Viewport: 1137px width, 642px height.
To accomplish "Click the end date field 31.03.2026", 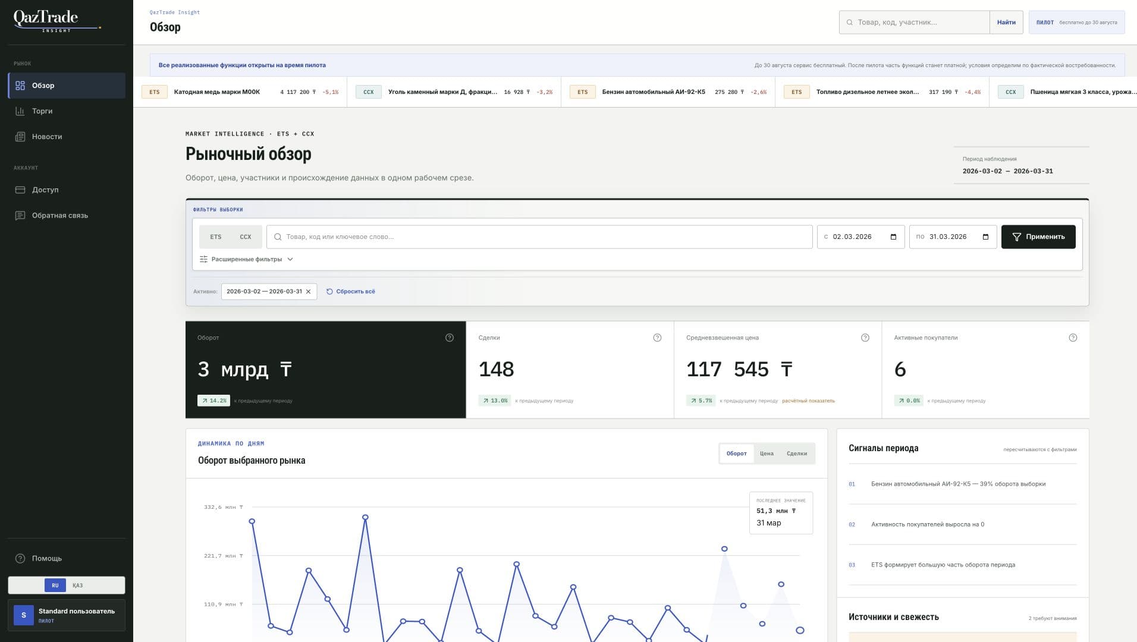I will click(x=953, y=237).
